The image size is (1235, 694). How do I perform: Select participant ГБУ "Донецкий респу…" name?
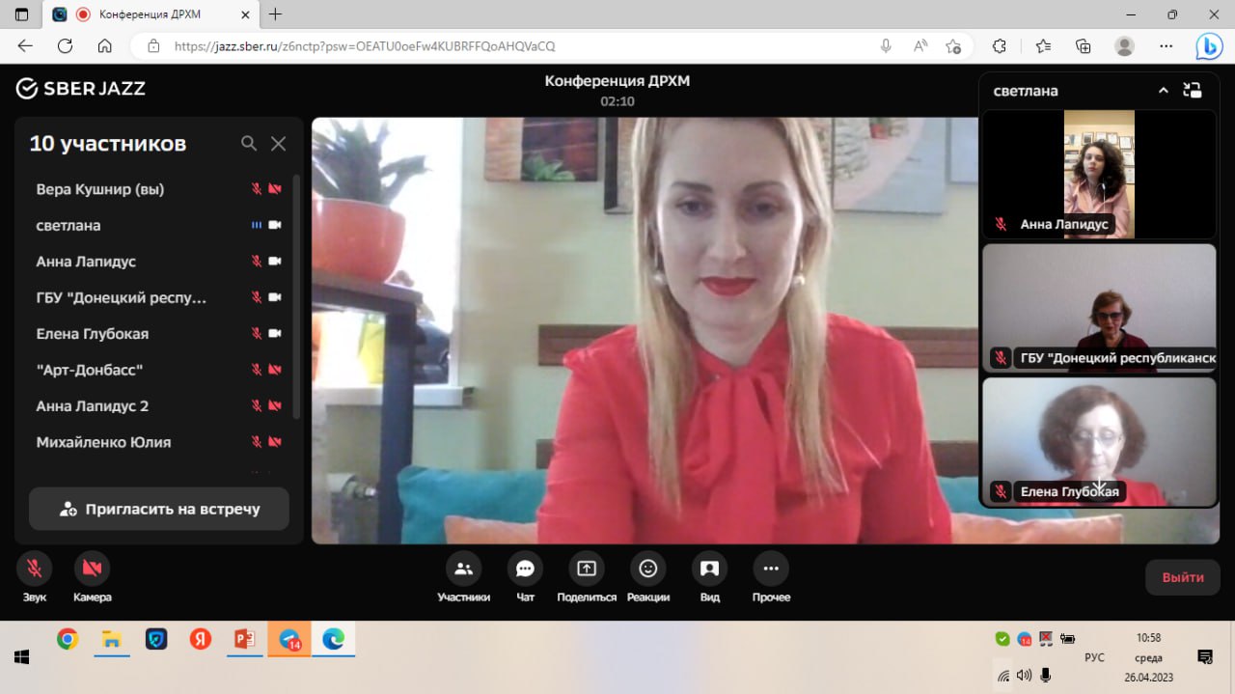(122, 297)
